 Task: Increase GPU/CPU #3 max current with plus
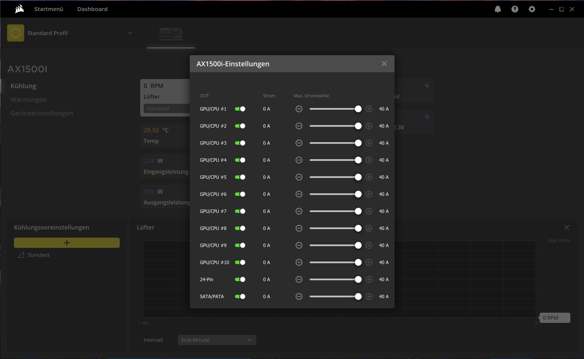click(x=369, y=143)
